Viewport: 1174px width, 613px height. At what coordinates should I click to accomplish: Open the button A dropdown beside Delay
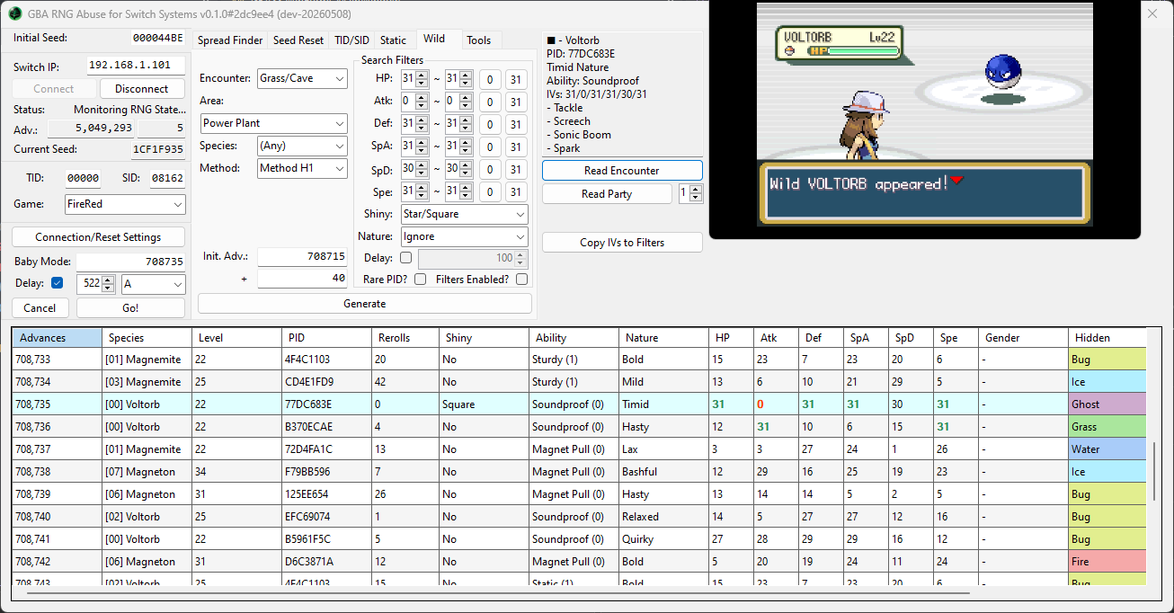point(153,284)
